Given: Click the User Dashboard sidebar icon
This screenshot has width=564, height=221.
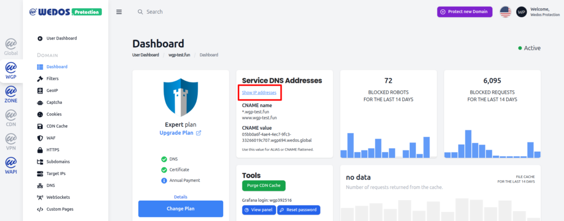Looking at the screenshot, I should [40, 38].
